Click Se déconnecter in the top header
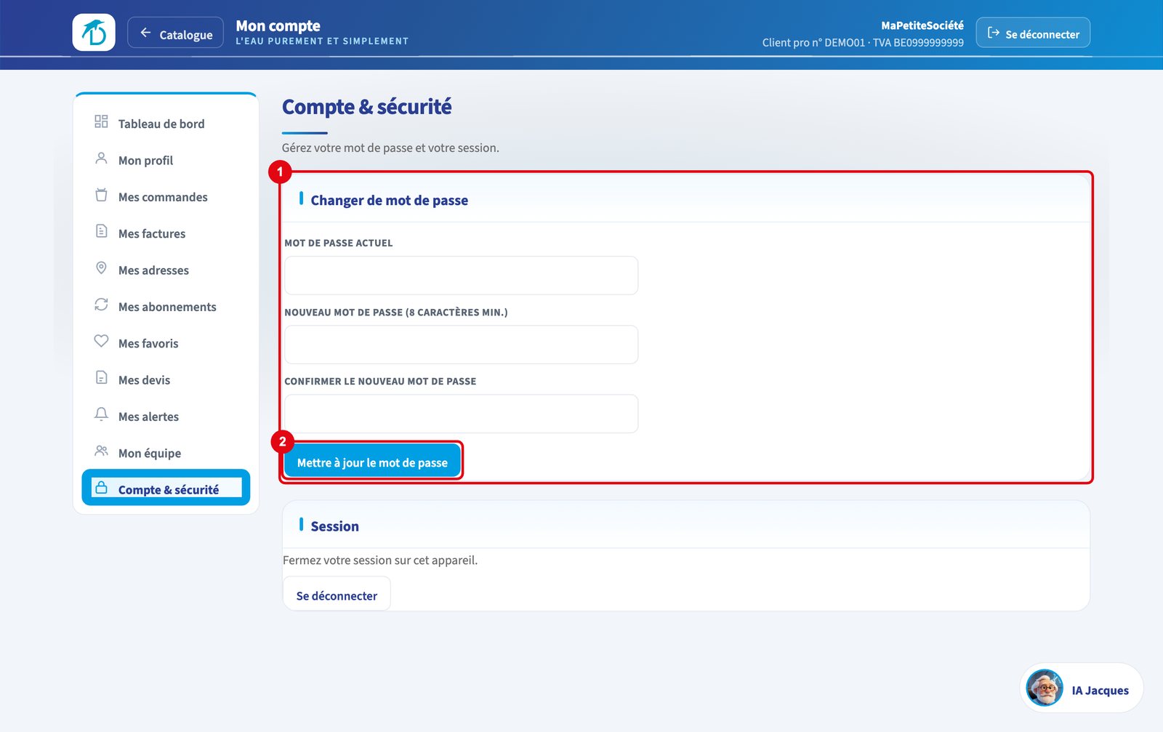Screen dimensions: 1163x732 coord(1033,33)
